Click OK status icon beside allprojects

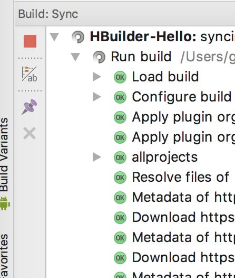pyautogui.click(x=120, y=157)
